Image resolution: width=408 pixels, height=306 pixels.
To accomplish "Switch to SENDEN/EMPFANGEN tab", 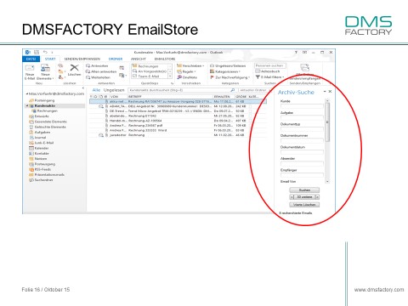I will [82, 59].
